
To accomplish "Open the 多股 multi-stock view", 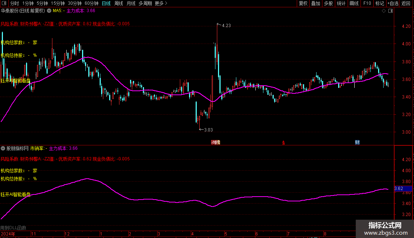I will pos(328,3).
